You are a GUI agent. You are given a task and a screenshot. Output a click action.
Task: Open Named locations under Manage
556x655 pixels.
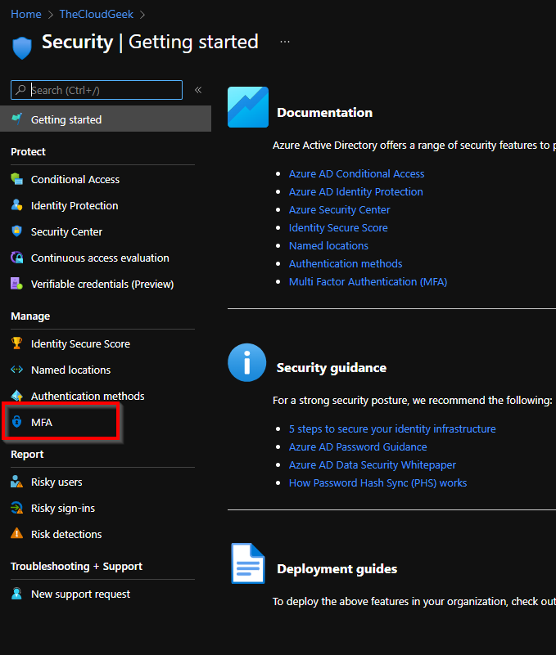click(70, 370)
